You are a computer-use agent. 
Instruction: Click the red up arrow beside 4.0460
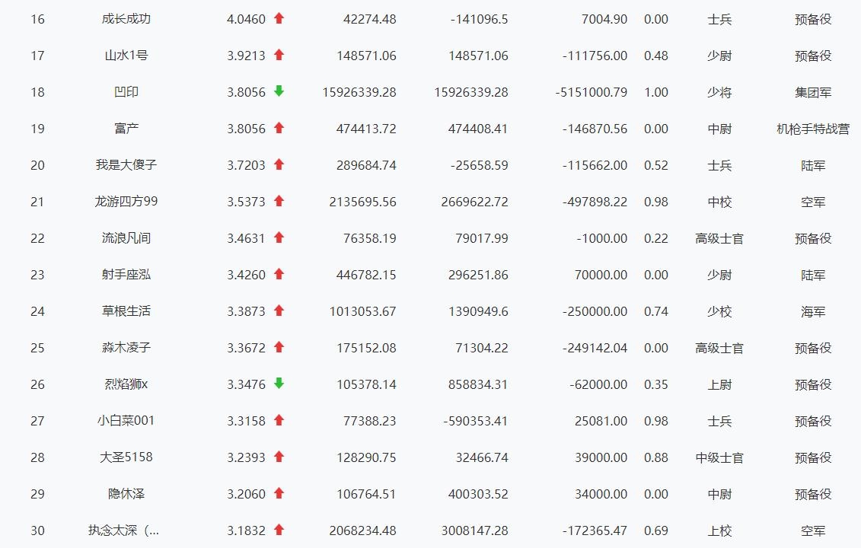[279, 18]
